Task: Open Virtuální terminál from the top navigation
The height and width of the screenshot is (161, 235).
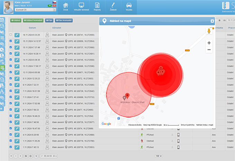Action: (x=81, y=7)
